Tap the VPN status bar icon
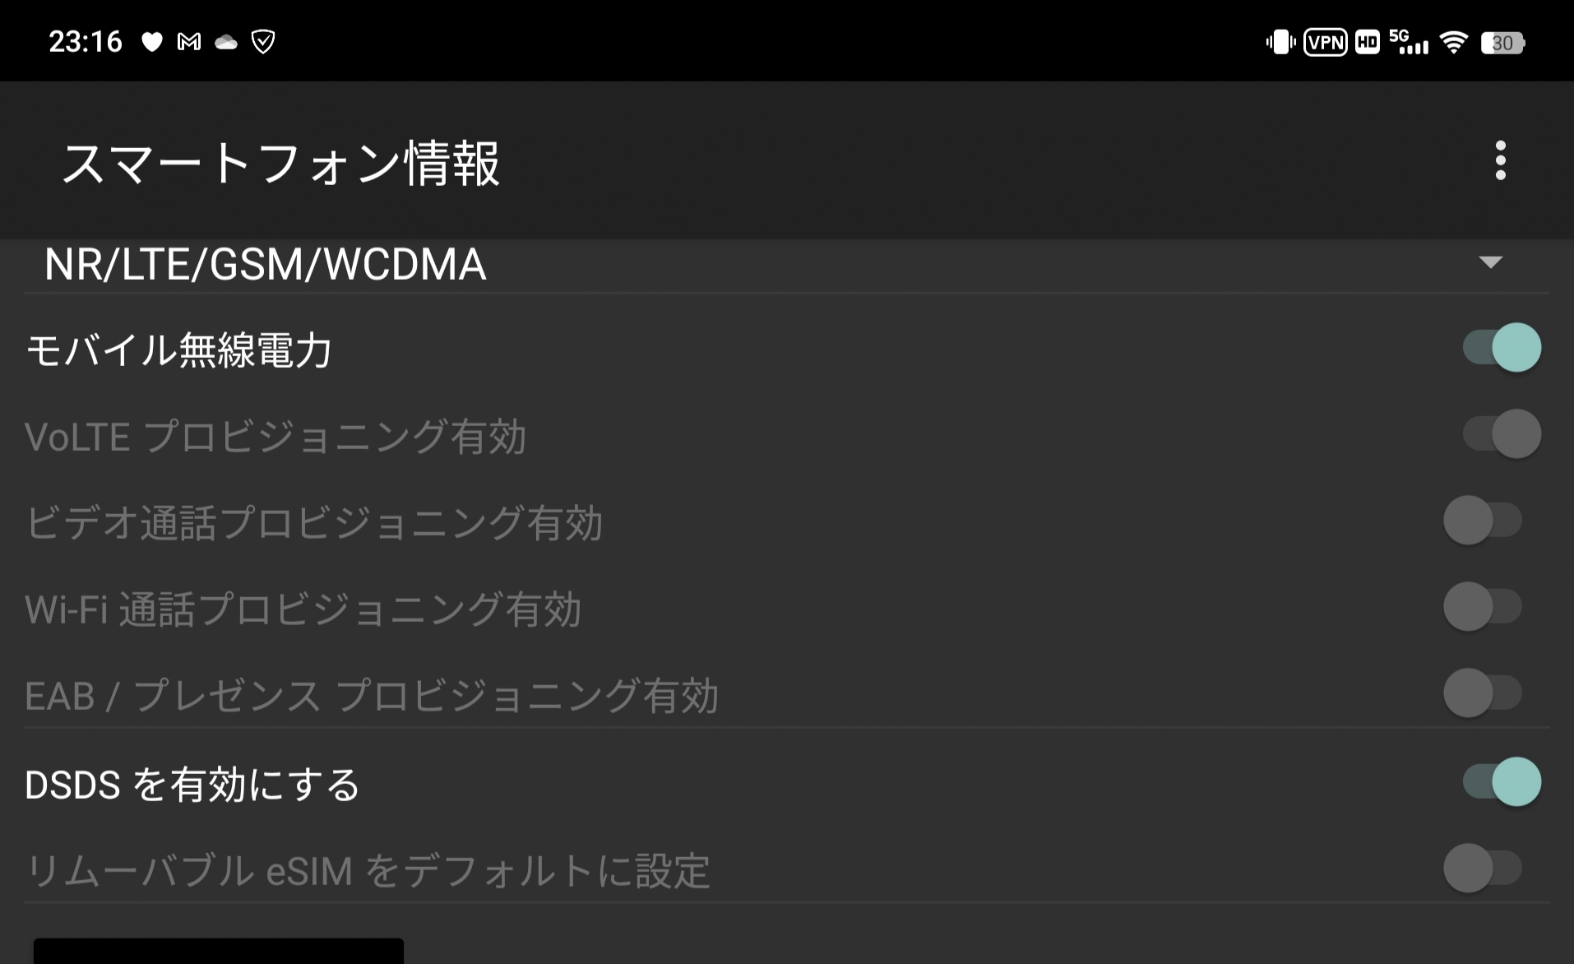 pos(1325,42)
